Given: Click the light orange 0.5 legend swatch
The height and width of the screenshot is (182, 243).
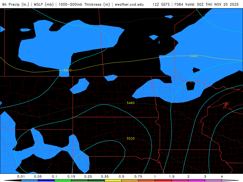Looking at the screenshot, I should (130, 180).
